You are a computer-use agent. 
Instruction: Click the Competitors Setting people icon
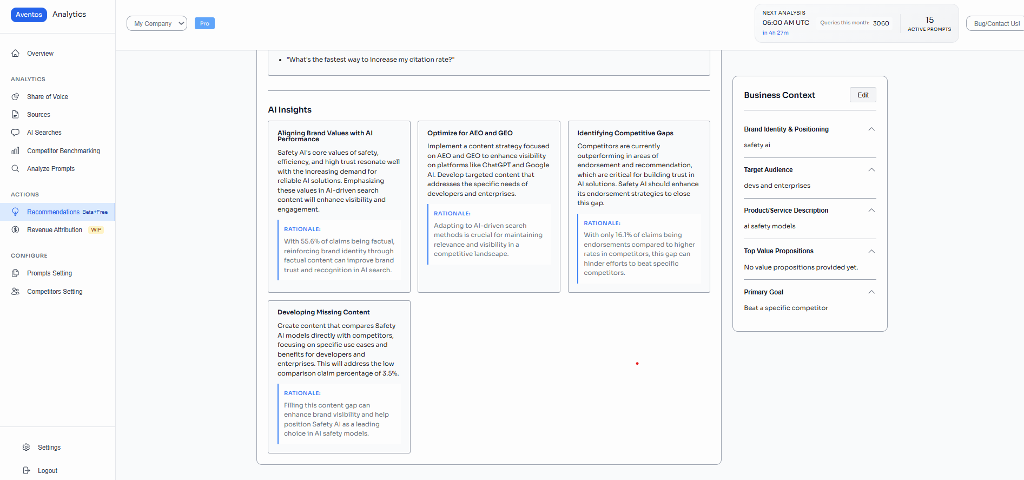(16, 292)
